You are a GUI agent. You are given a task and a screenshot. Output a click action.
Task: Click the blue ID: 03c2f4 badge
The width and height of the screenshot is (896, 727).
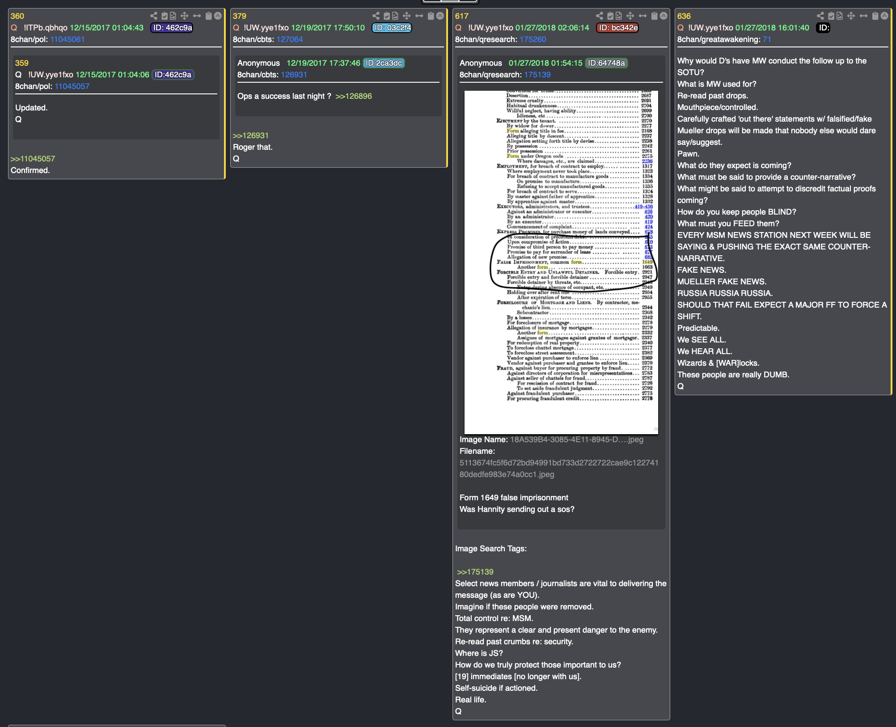tap(392, 28)
